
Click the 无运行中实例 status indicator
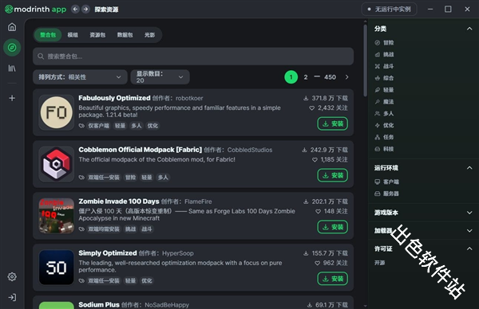(390, 10)
